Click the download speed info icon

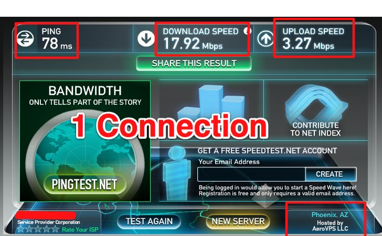[248, 31]
